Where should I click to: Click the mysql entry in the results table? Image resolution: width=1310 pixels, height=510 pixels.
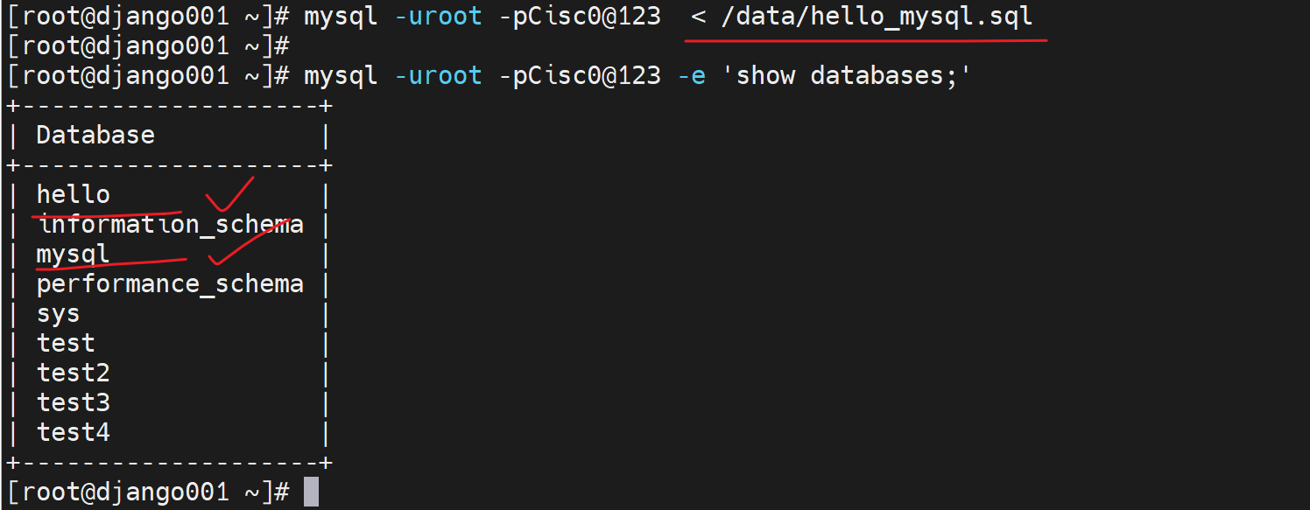(73, 255)
